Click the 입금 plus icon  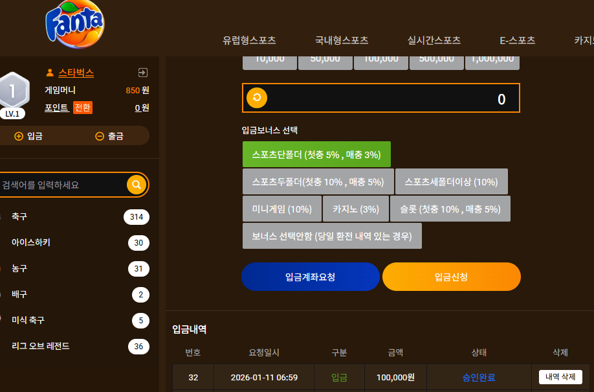[x=19, y=136]
